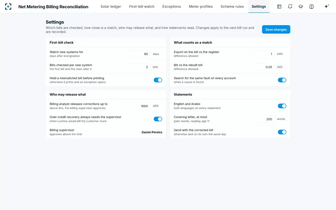
Task: Click 'when Lumina would bill the customer more'
Action: pyautogui.click(x=78, y=121)
